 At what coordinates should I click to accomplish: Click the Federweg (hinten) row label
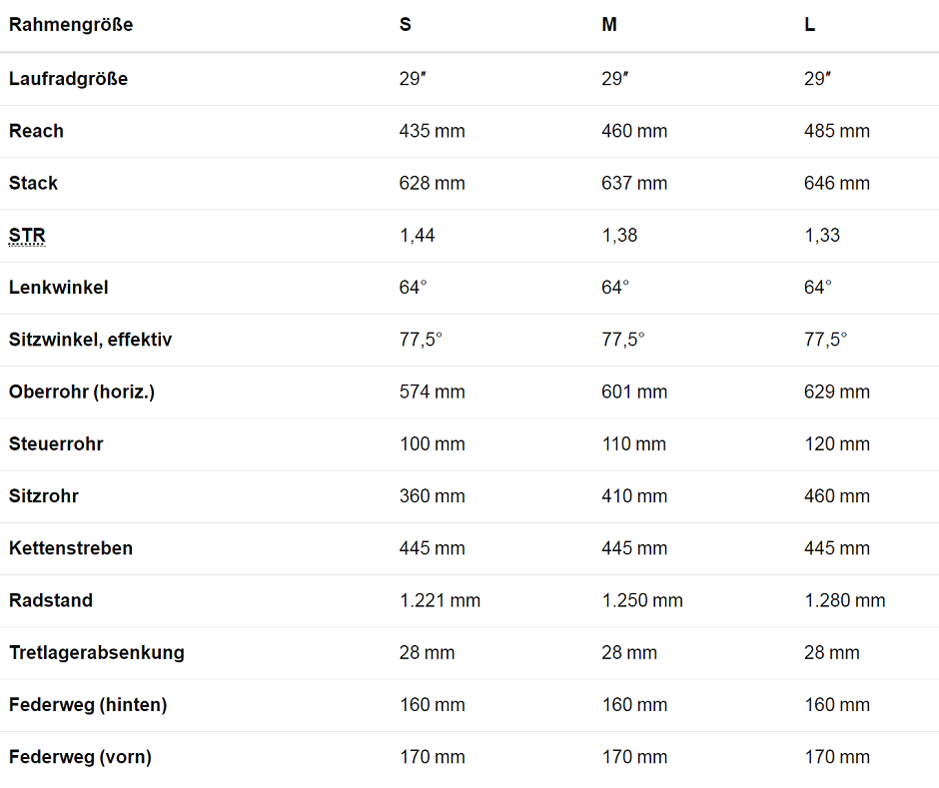[88, 705]
